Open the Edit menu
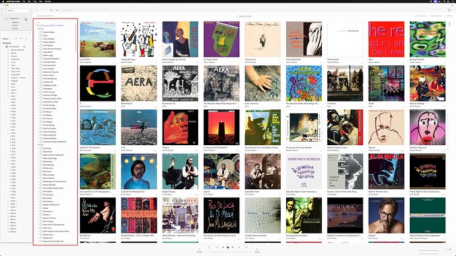 click(29, 1)
